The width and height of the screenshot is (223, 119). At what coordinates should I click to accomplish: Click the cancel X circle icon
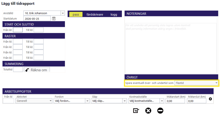(148, 110)
